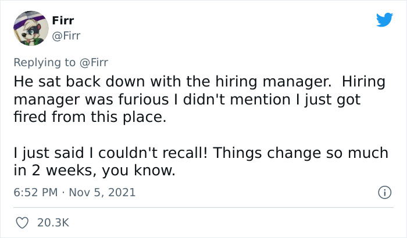Click the "Nov 5, 2021" date
This screenshot has height=238, width=407.
click(103, 192)
